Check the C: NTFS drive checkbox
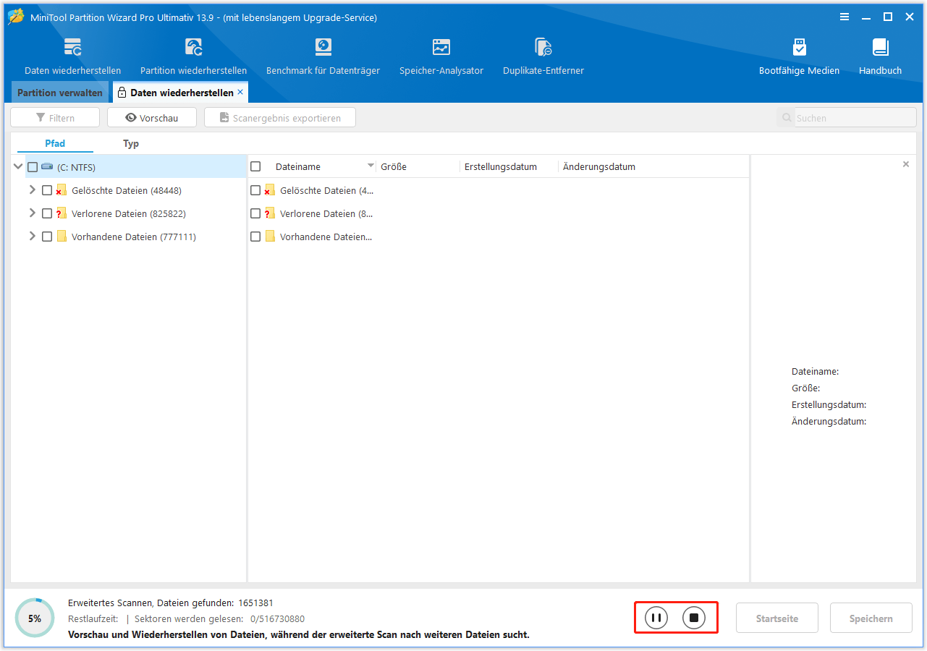 coord(33,167)
